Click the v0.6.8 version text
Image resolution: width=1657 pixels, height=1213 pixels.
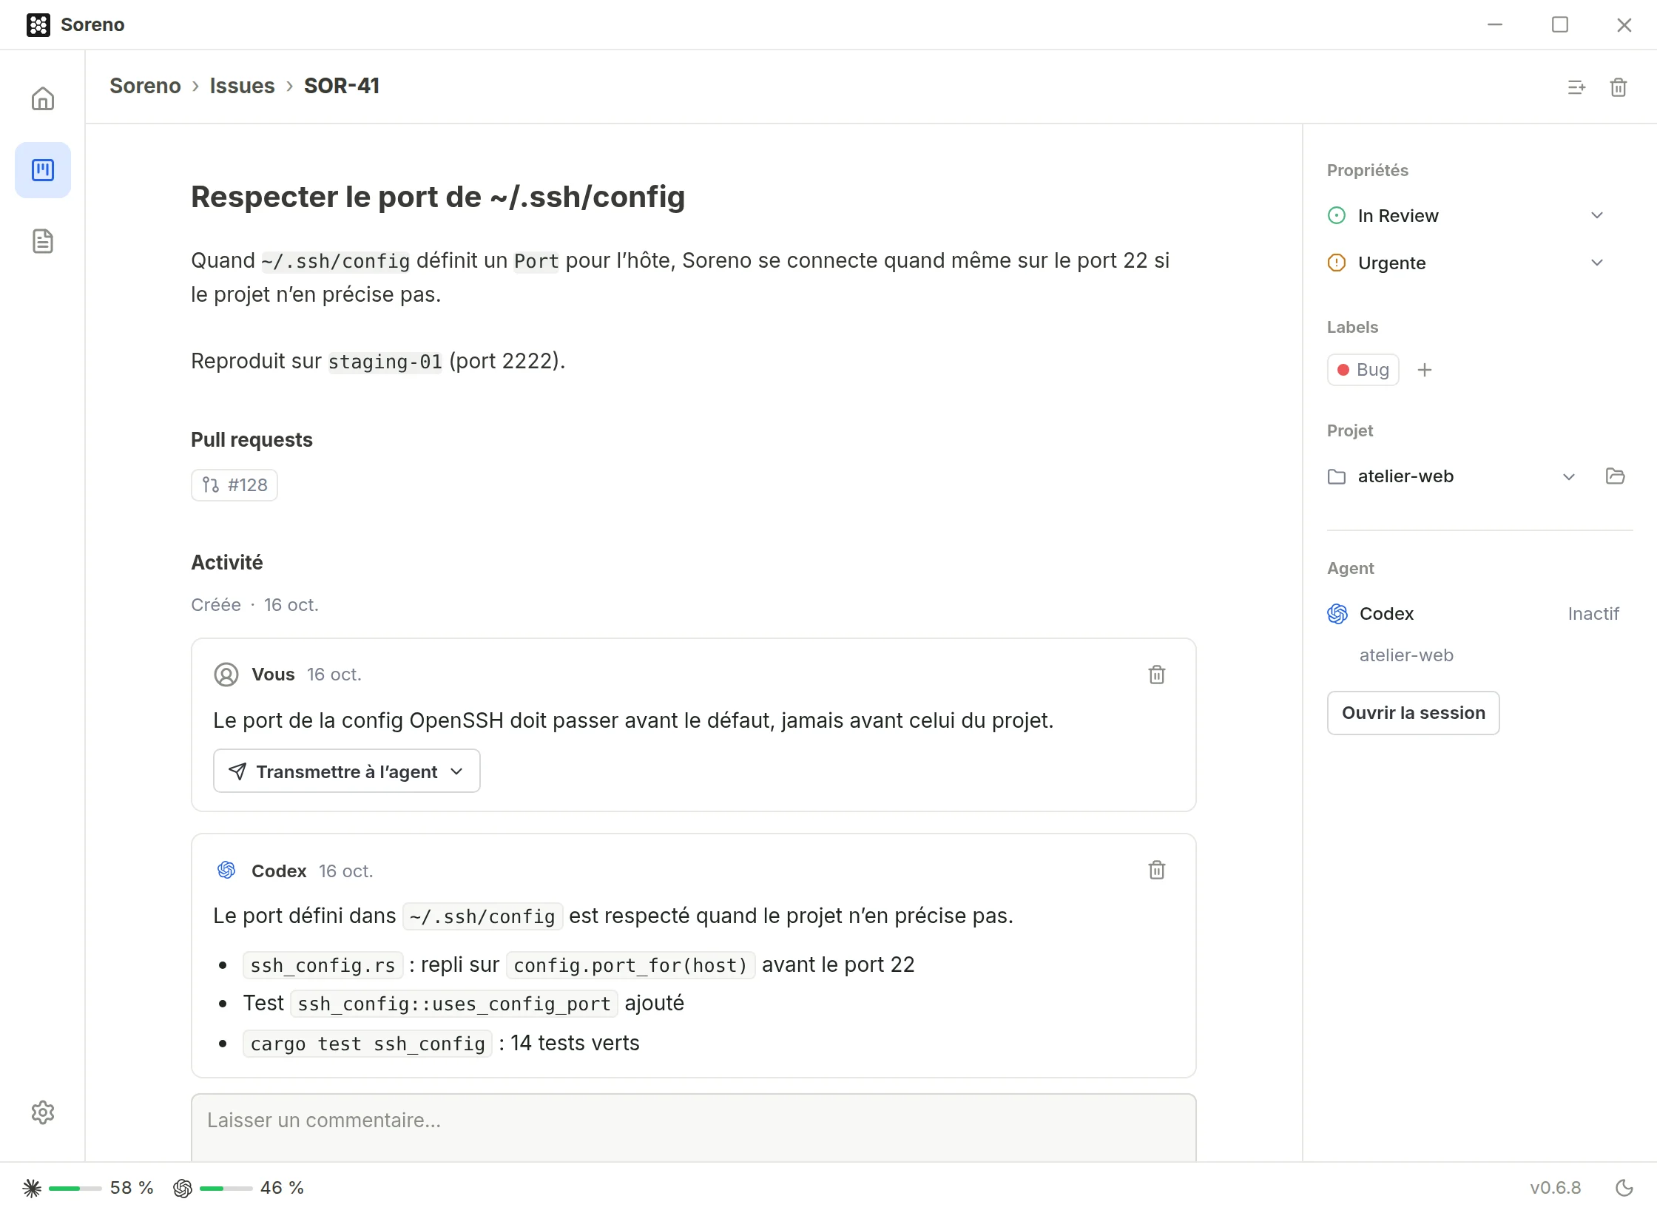1556,1188
